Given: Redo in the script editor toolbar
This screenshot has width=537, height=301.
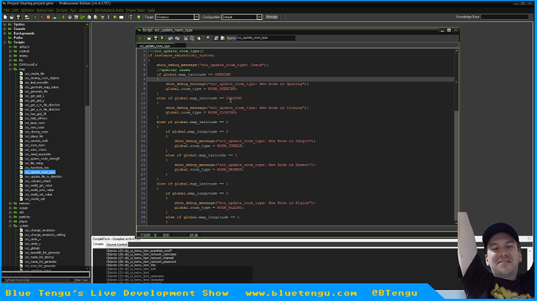Looking at the screenshot, I should pyautogui.click(x=177, y=38).
